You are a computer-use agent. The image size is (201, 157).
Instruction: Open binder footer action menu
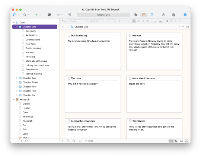coord(27,141)
